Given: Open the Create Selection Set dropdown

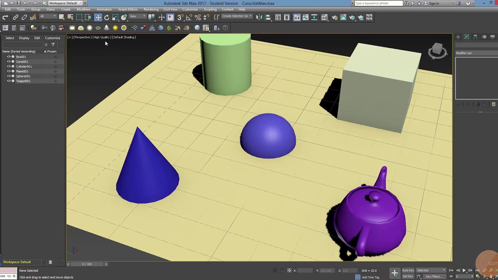Looking at the screenshot, I should tap(237, 16).
